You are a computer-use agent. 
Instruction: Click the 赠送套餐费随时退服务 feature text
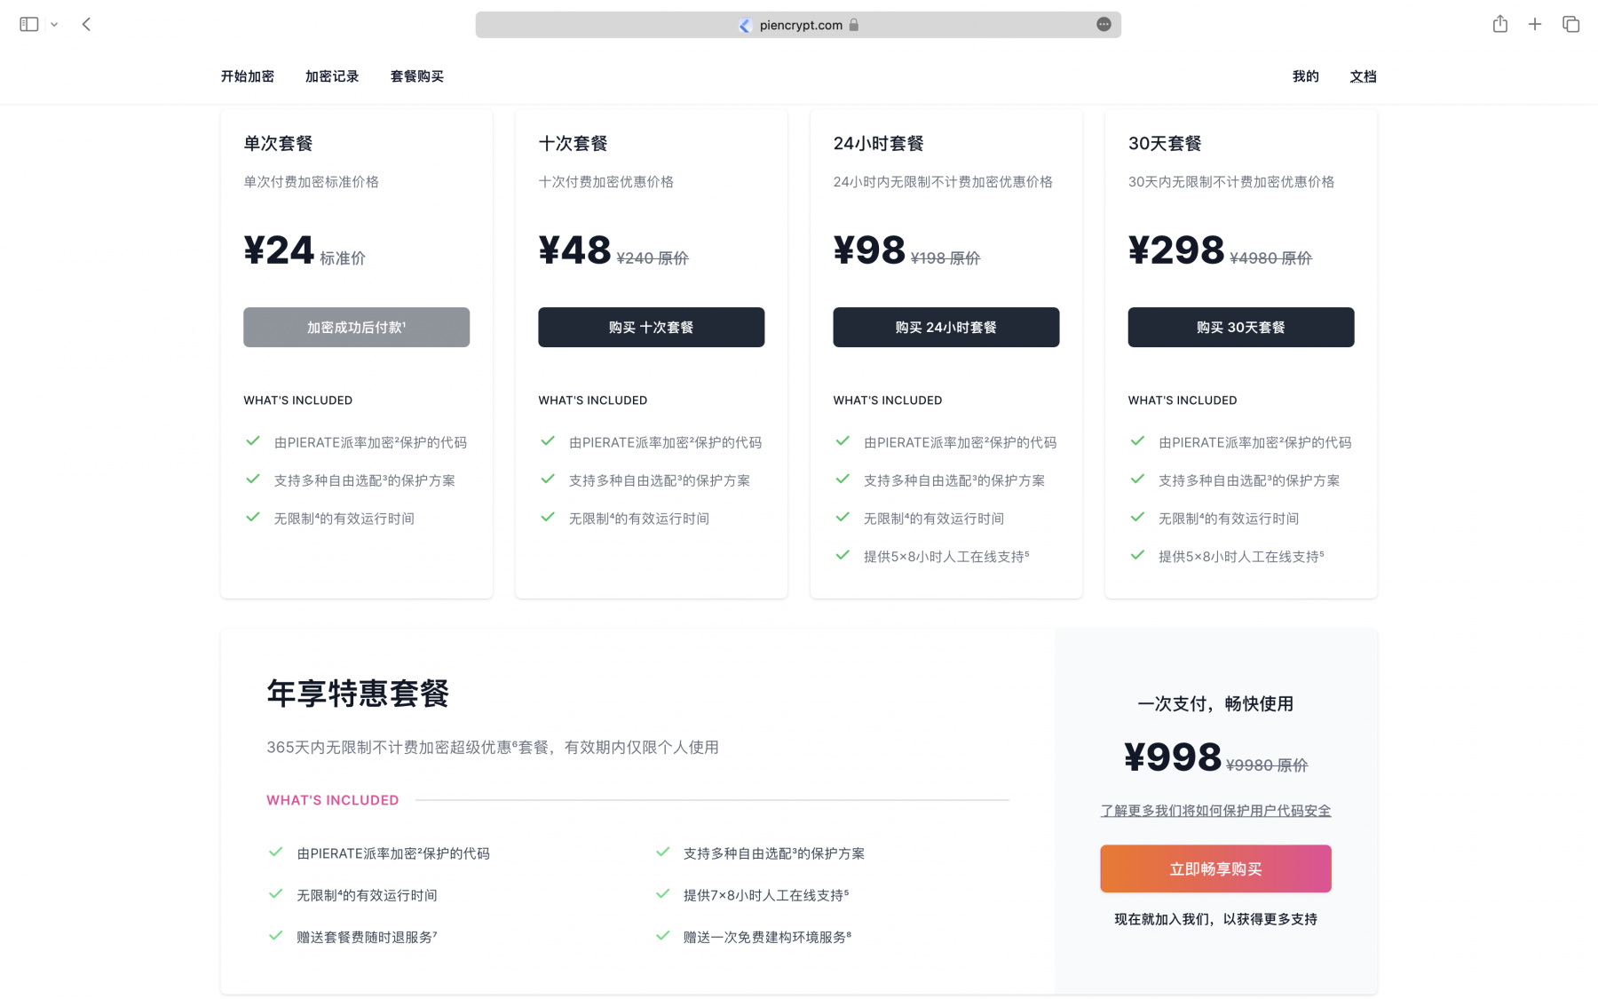[x=367, y=937]
